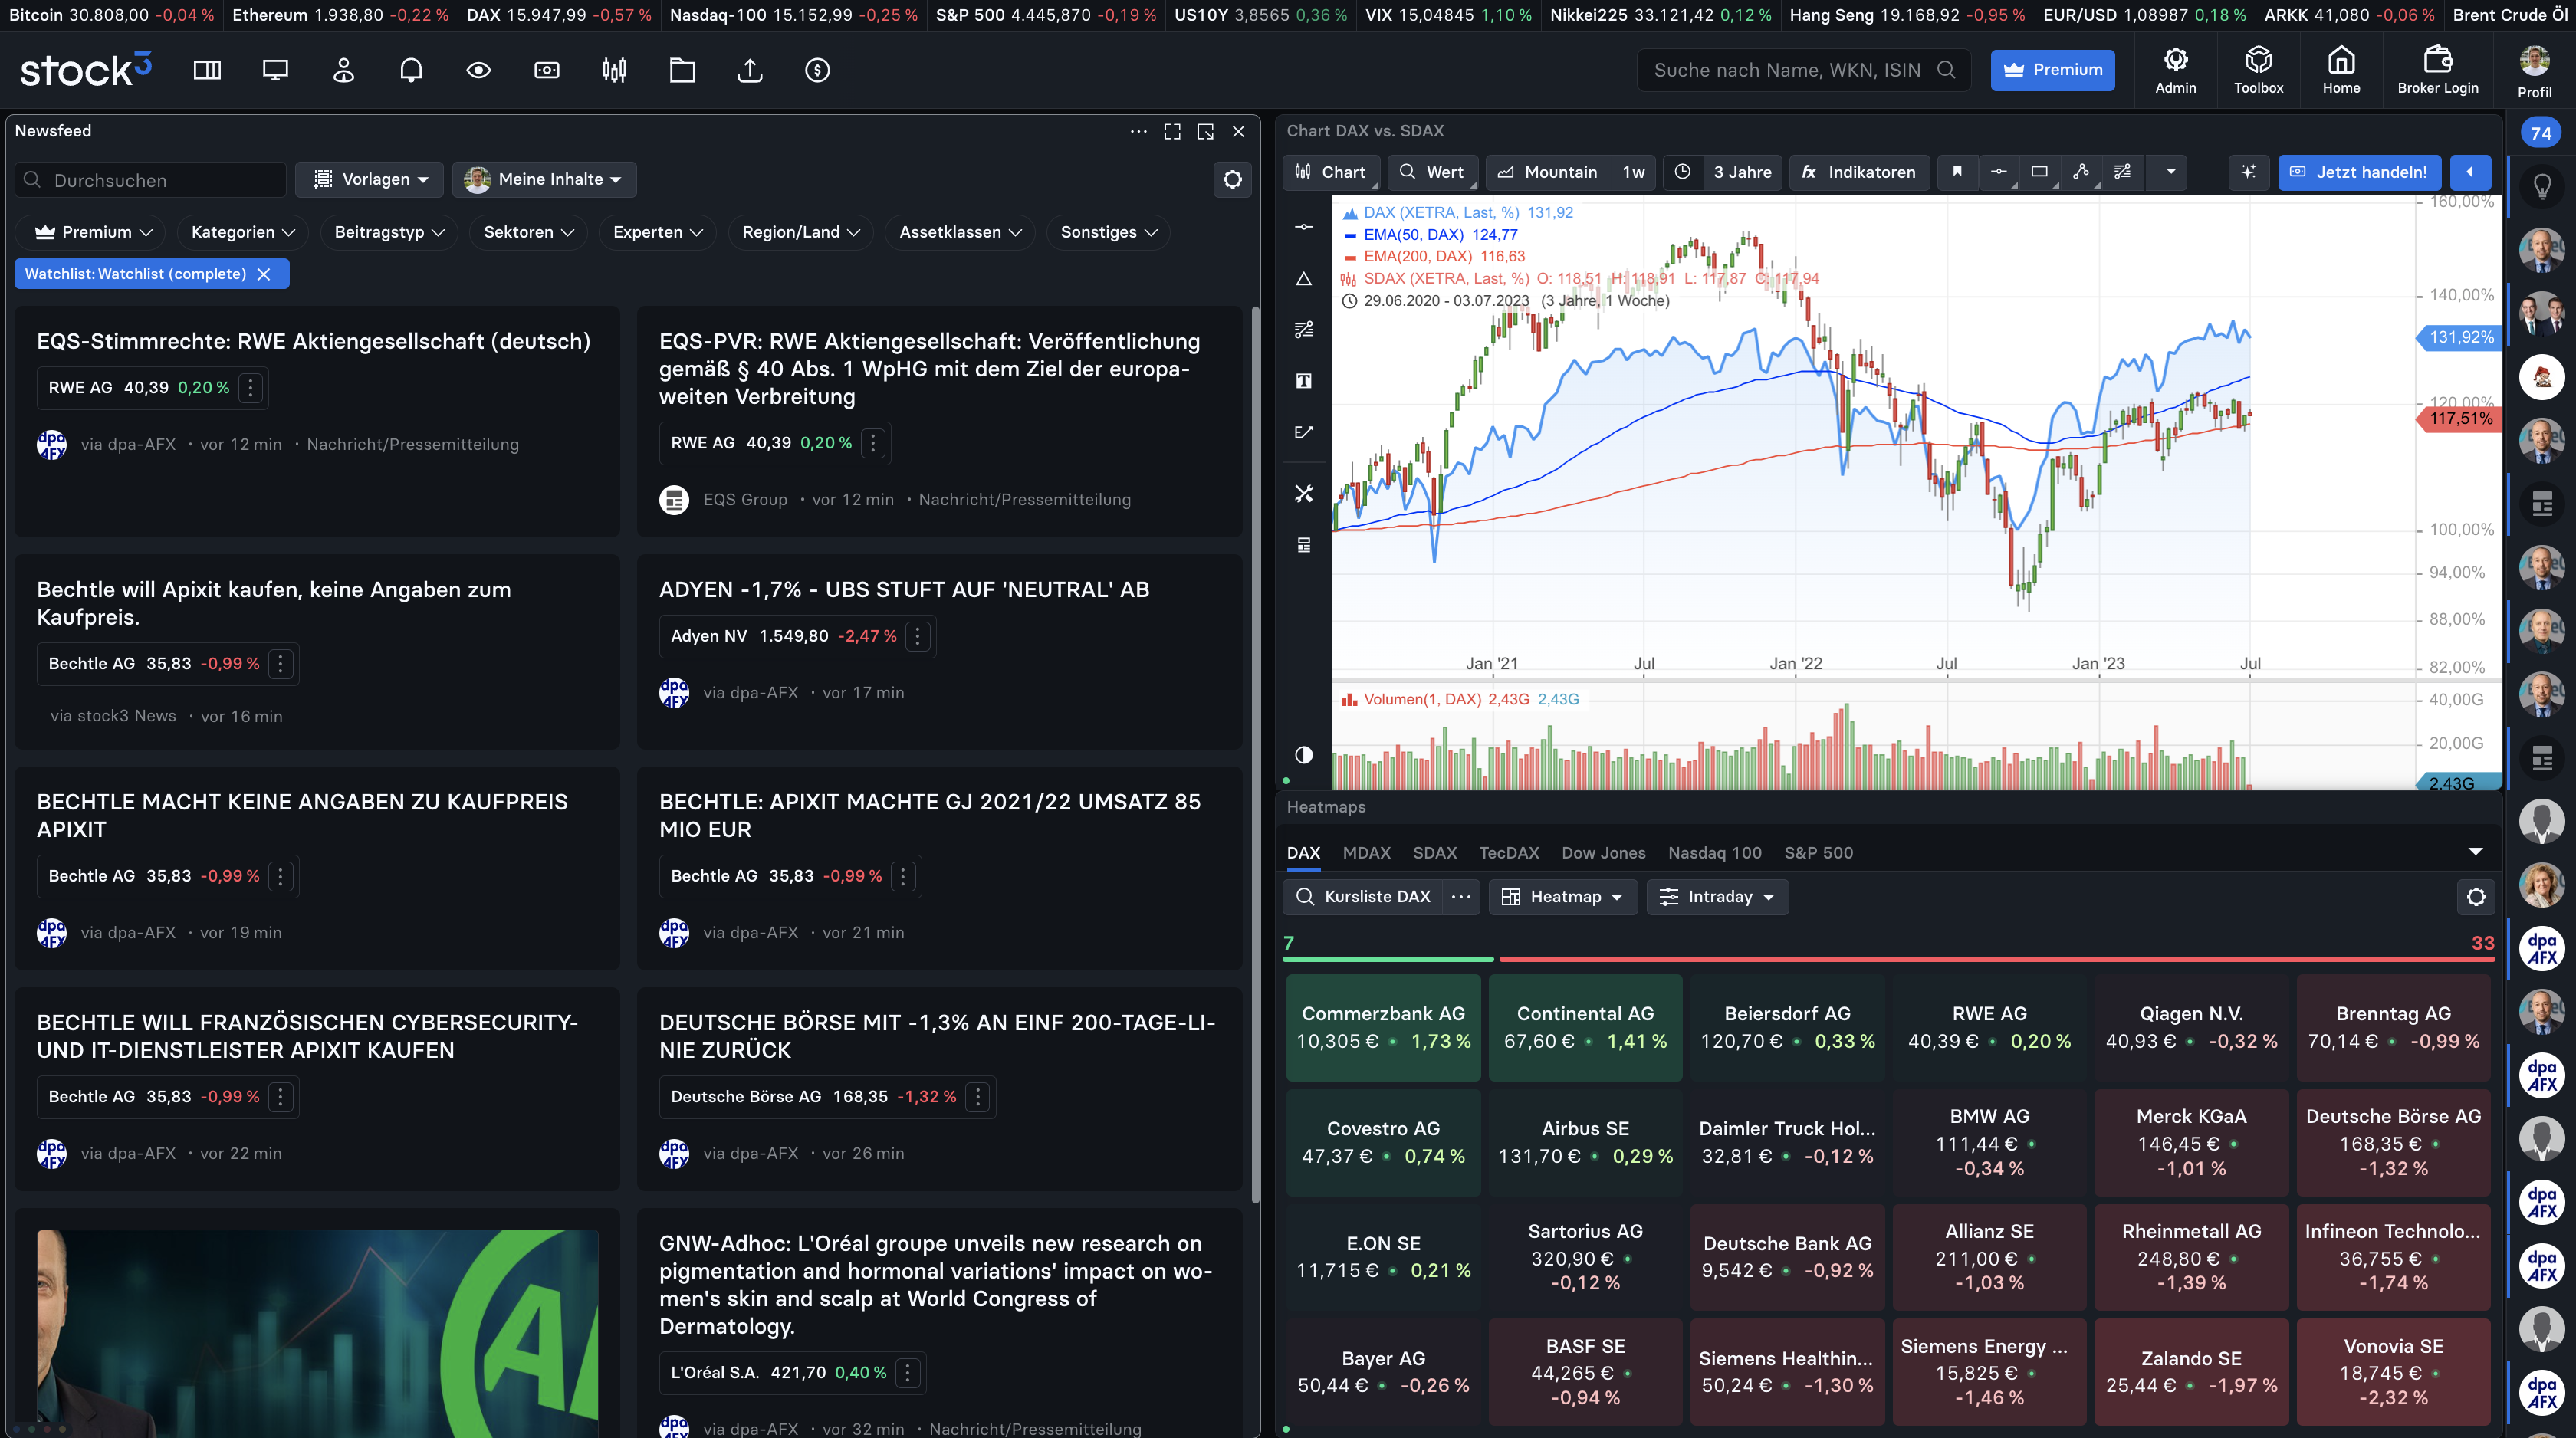Image resolution: width=2576 pixels, height=1438 pixels.
Task: Click the Jetzt handeln! button
Action: (2359, 172)
